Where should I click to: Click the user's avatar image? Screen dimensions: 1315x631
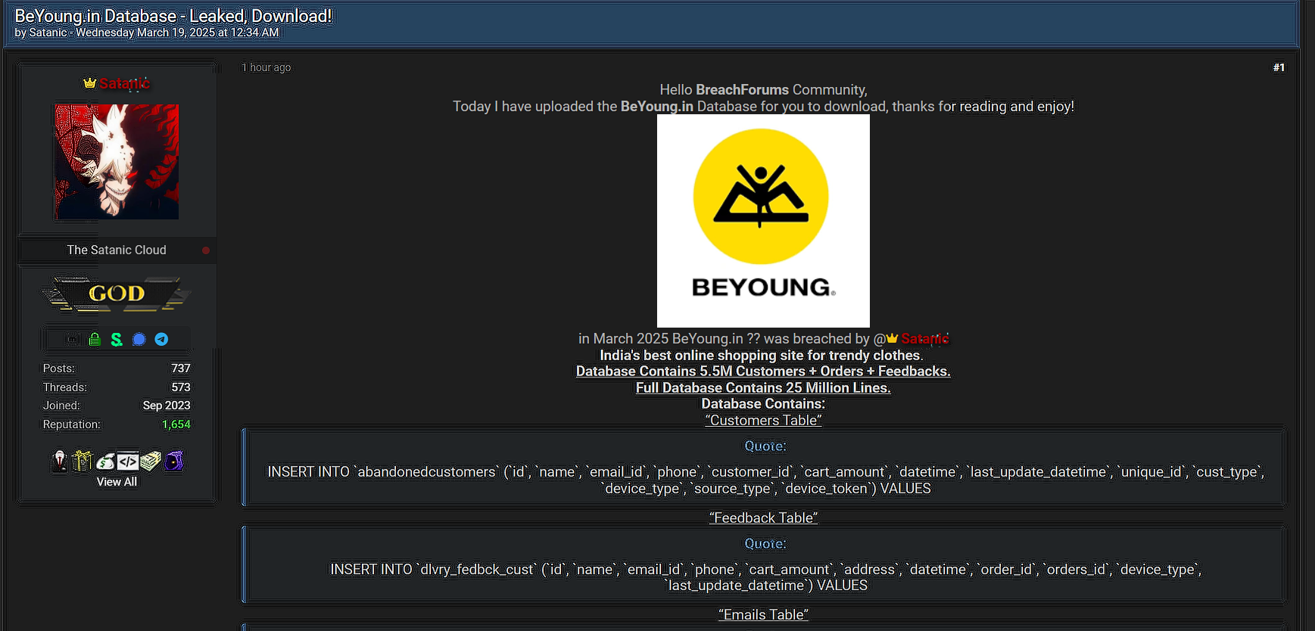pos(117,162)
